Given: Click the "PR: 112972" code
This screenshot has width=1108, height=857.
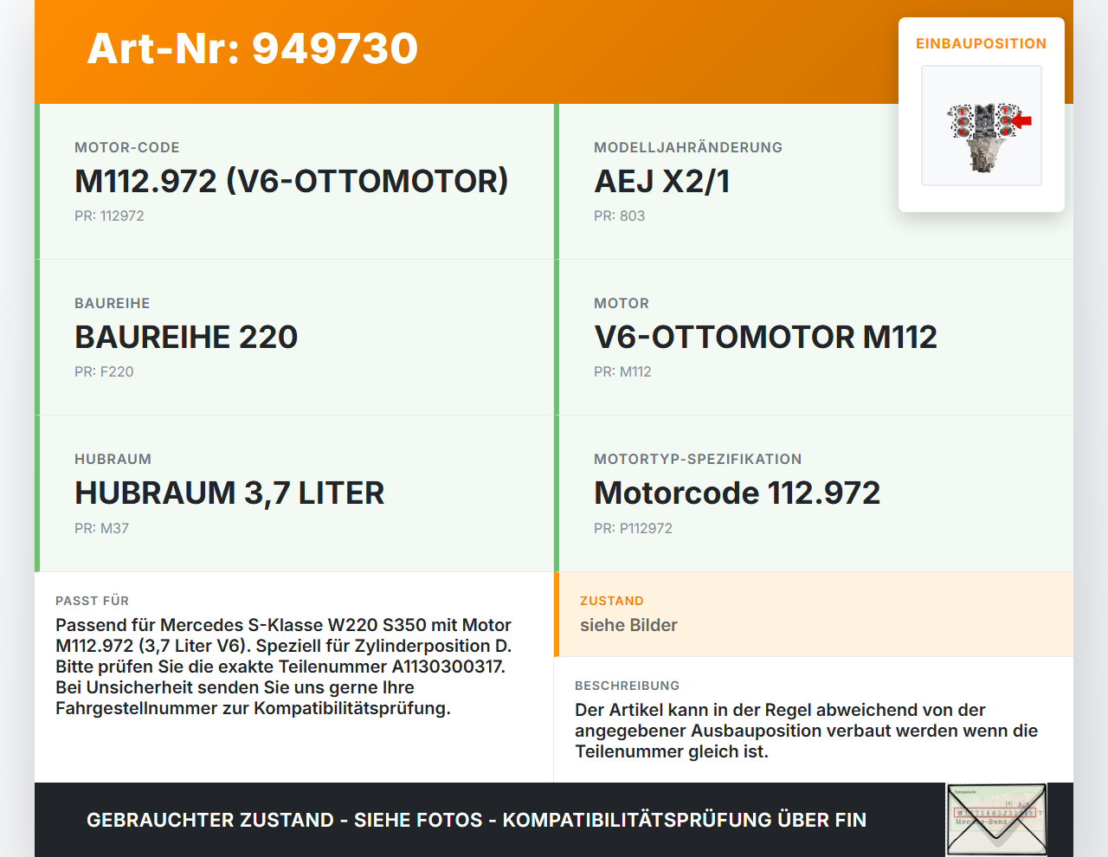Looking at the screenshot, I should (x=109, y=216).
